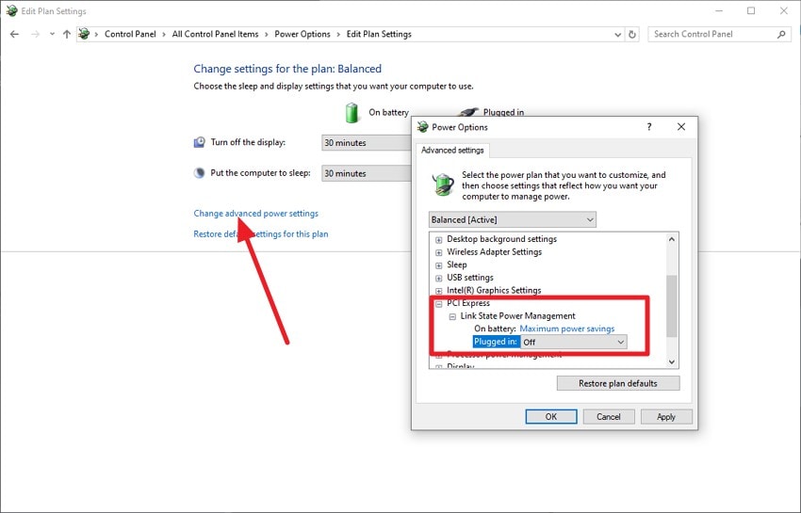The width and height of the screenshot is (801, 513).
Task: Open All Control Panel Items breadcrumb
Action: click(x=215, y=34)
